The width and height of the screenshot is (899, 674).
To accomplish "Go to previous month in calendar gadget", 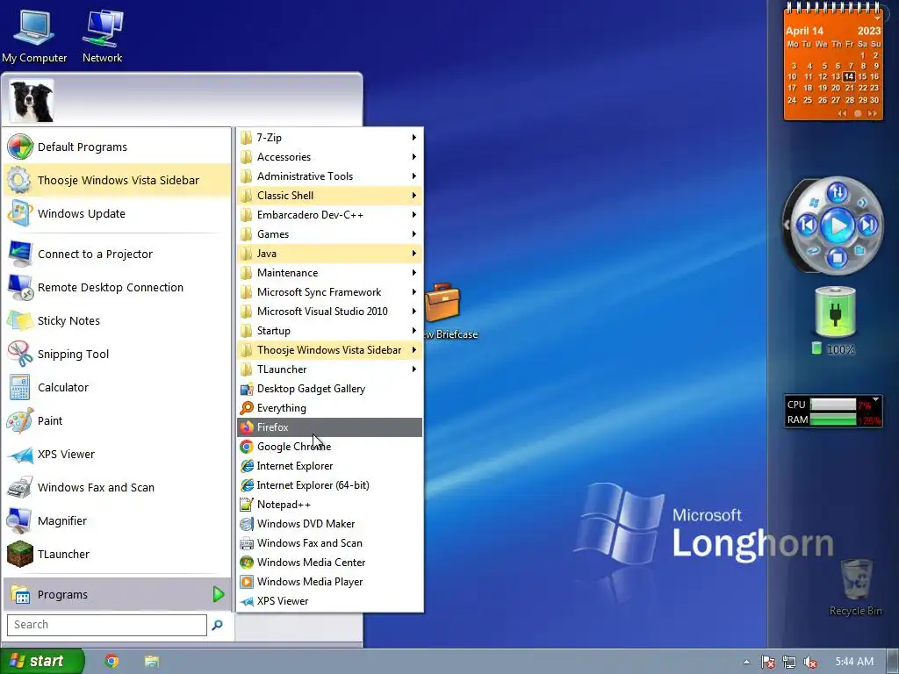I will coord(842,113).
